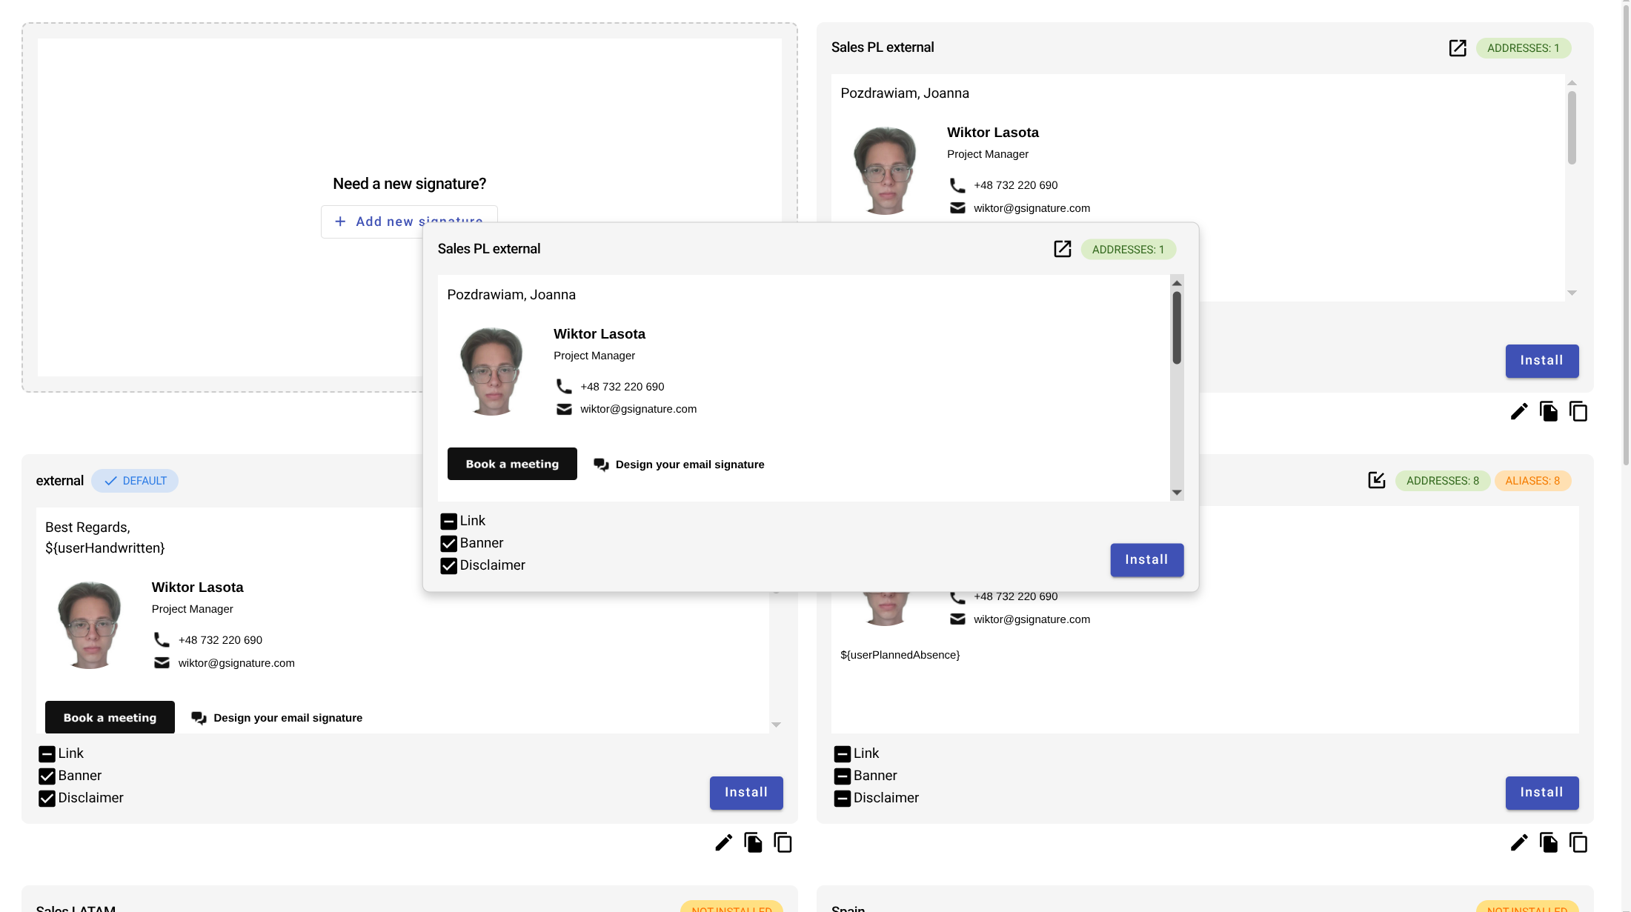This screenshot has width=1631, height=912.
Task: Click the popup preview vertical scrollbar thumb
Action: point(1176,327)
